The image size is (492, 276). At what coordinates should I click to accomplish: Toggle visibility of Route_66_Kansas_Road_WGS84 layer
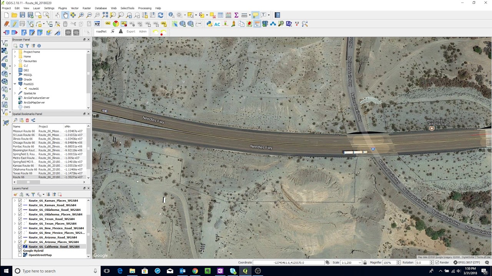tap(20, 205)
